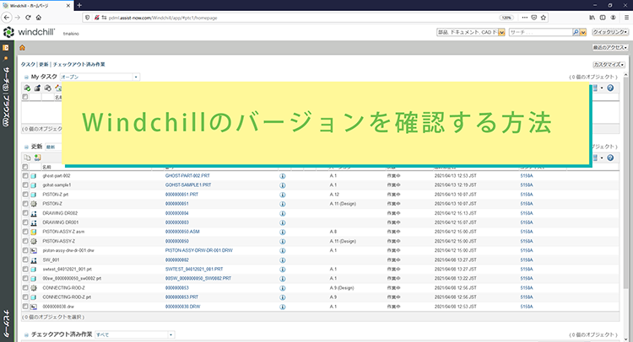633x342 pixels.
Task: Open Firefox library icon
Action: pyautogui.click(x=592, y=18)
